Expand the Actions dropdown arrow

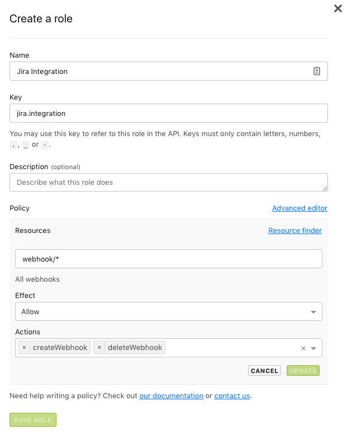click(313, 348)
